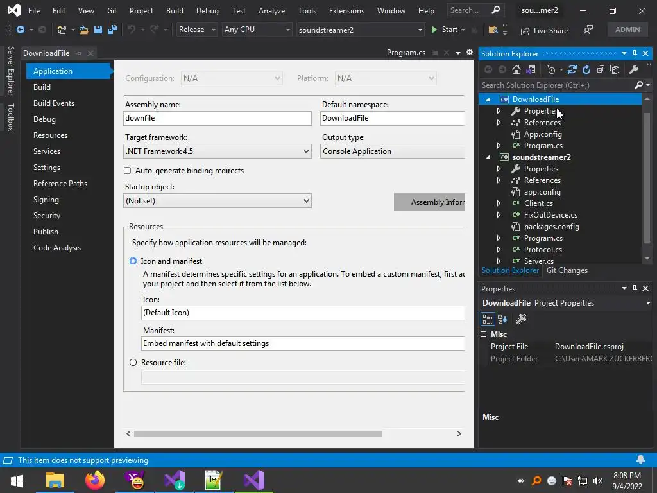
Task: Click the Assembly name input field
Action: [x=218, y=118]
